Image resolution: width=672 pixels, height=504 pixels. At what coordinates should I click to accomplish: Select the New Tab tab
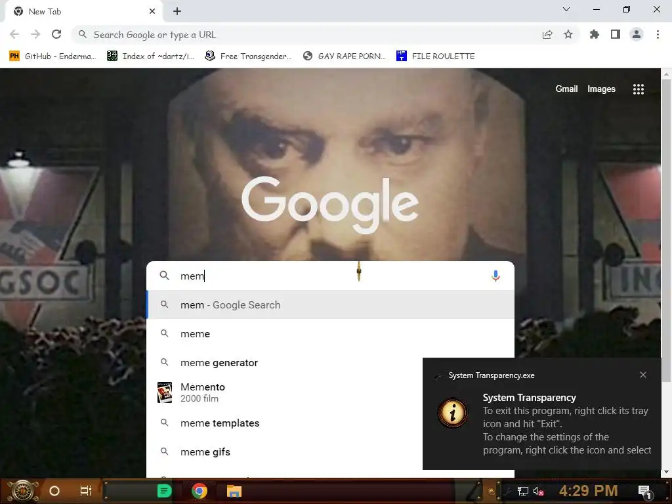pos(84,12)
